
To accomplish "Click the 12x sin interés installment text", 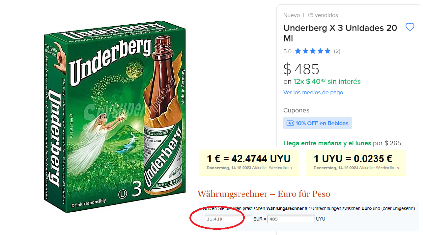I will pyautogui.click(x=322, y=82).
